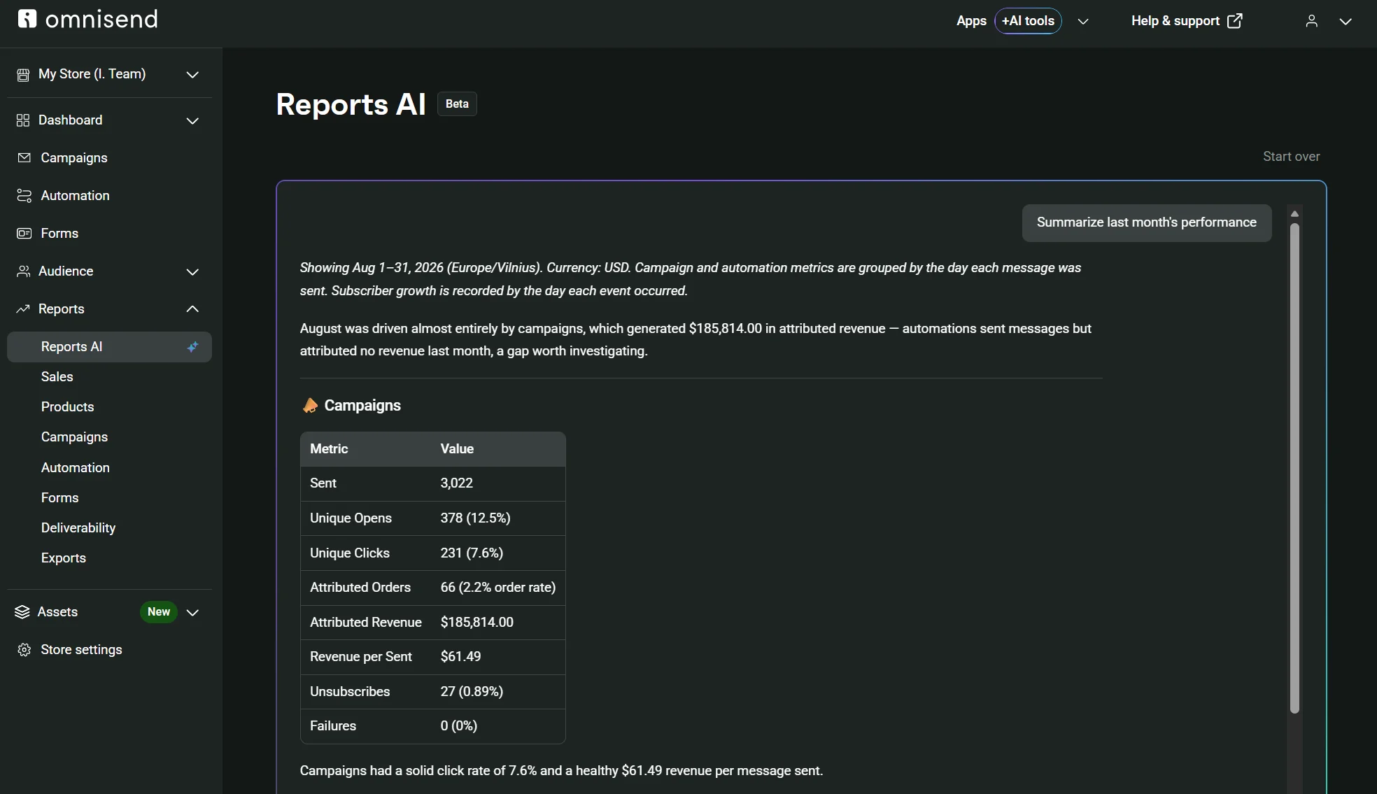Open the Automation report under Reports
This screenshot has height=794, width=1377.
tap(75, 468)
